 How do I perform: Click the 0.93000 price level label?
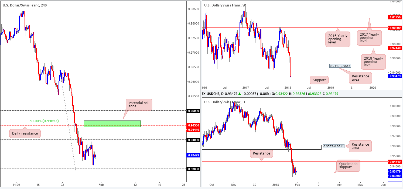(193, 169)
